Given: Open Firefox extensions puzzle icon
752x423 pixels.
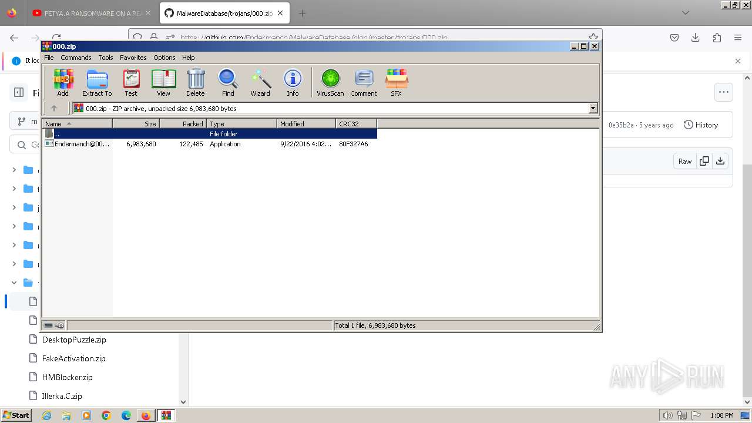Looking at the screenshot, I should [717, 38].
